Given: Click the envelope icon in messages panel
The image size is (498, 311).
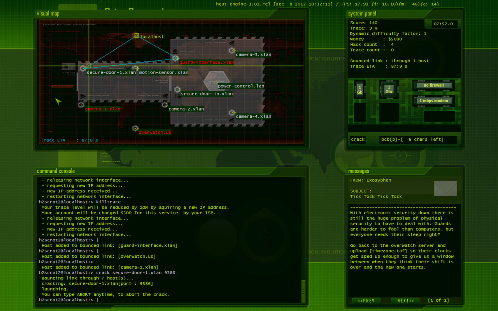Looking at the screenshot, I should click(x=445, y=189).
